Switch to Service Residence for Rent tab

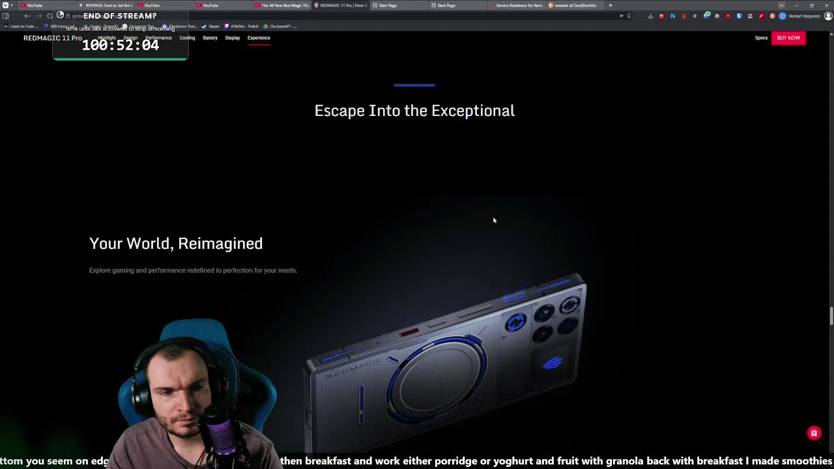click(x=516, y=5)
